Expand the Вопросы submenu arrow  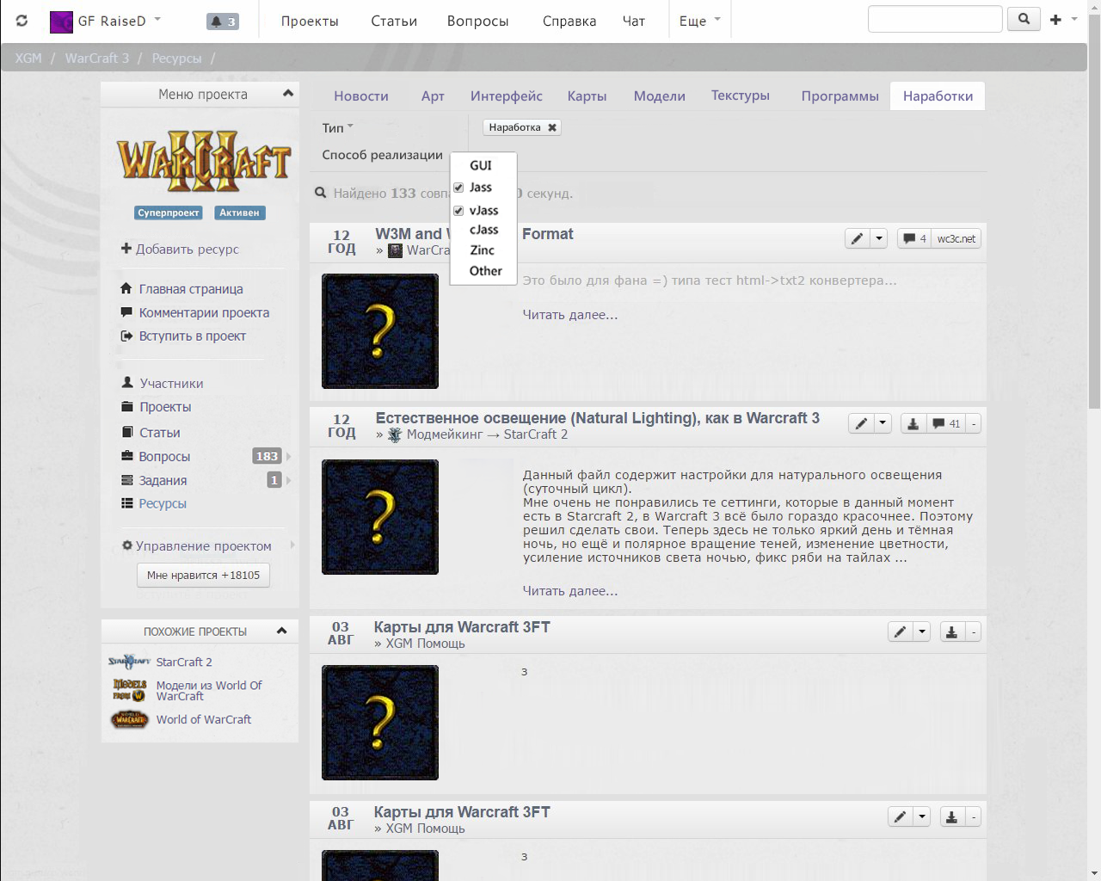[289, 456]
